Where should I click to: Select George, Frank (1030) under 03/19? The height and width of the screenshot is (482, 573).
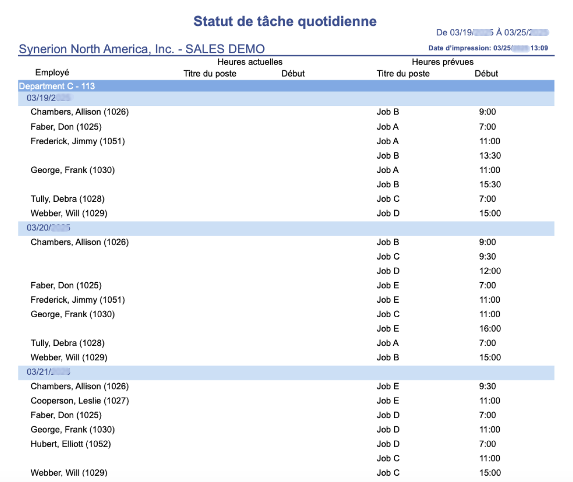pyautogui.click(x=73, y=170)
